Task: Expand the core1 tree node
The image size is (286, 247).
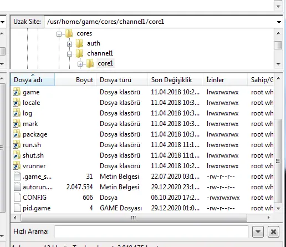Action: (x=80, y=64)
